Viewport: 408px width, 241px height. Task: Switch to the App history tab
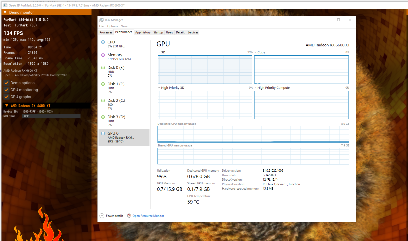click(143, 32)
